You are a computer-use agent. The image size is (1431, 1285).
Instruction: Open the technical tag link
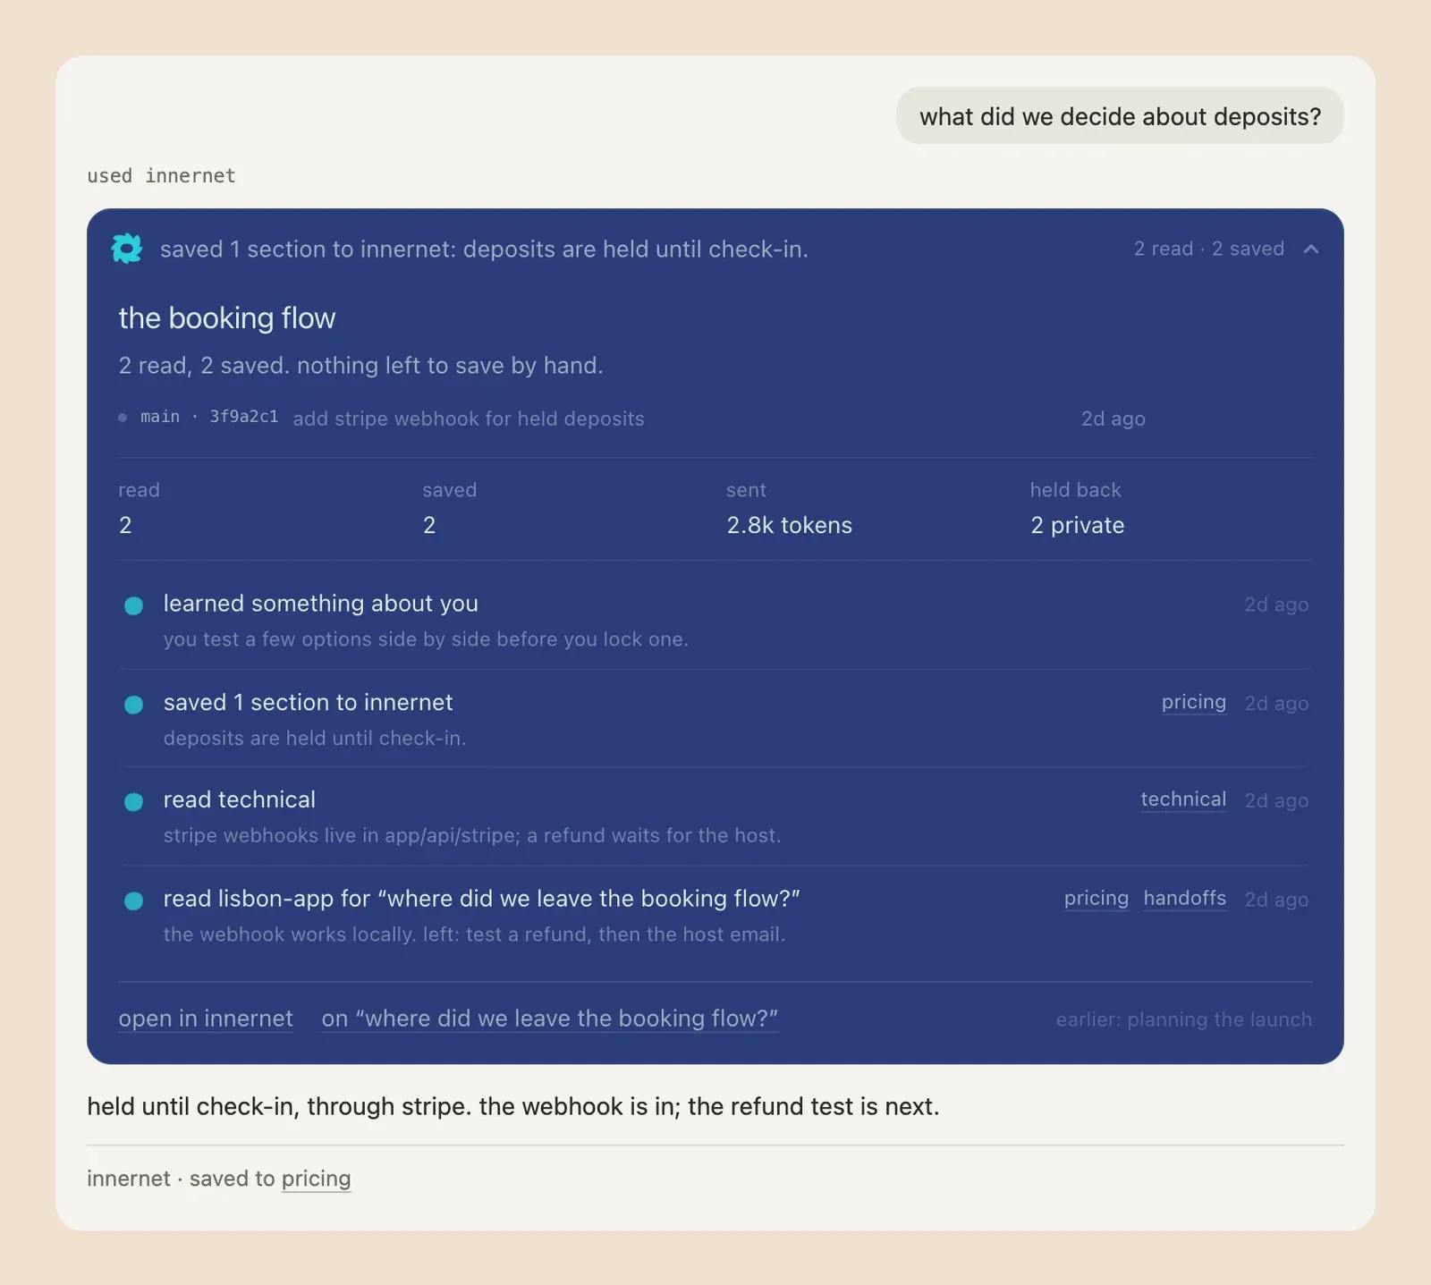pyautogui.click(x=1183, y=800)
